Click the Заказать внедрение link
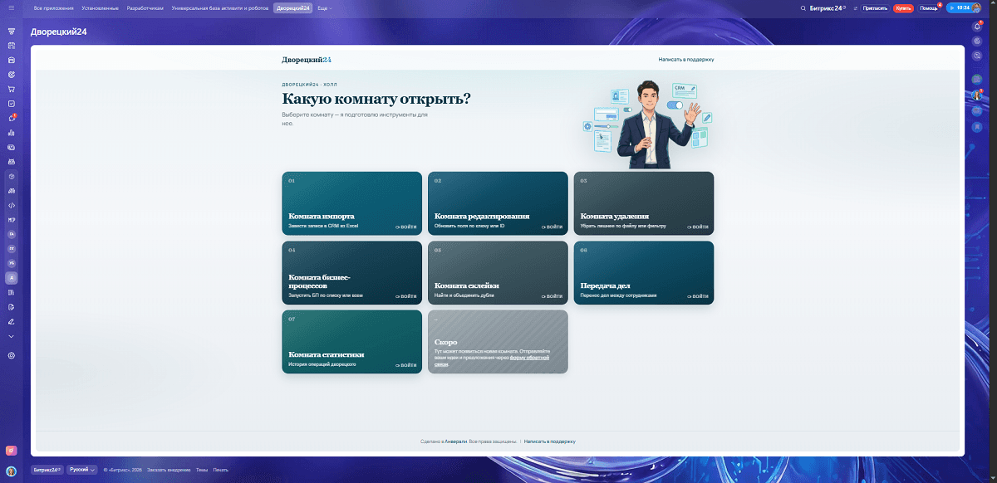 pyautogui.click(x=169, y=470)
